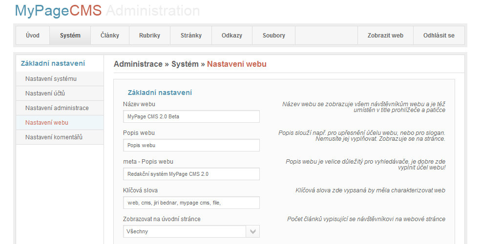Go to Články in the top navigation
Viewport: 481px width, 244px height.
click(110, 36)
